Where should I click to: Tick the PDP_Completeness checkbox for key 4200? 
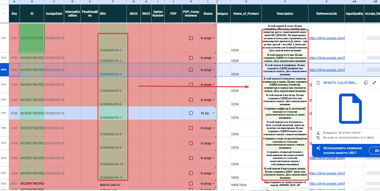191,173
